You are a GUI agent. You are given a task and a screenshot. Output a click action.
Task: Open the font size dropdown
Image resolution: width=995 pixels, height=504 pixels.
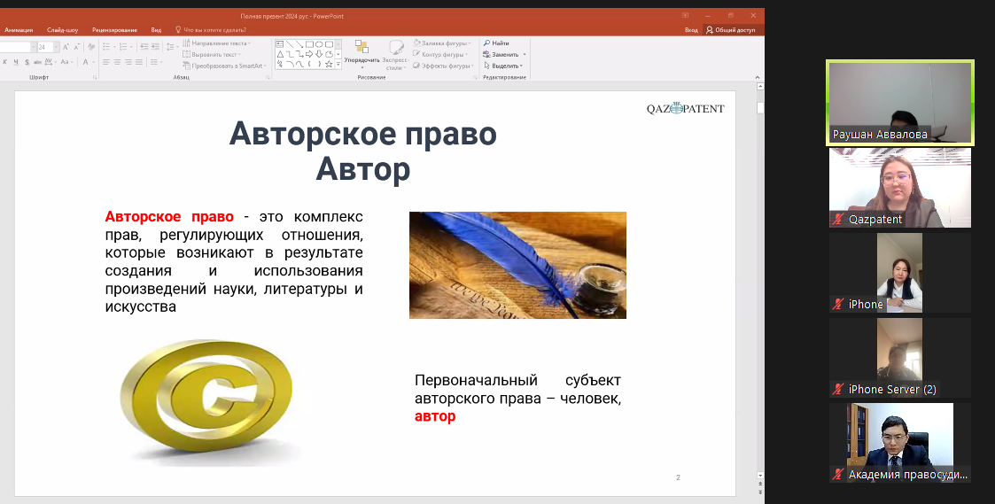54,47
